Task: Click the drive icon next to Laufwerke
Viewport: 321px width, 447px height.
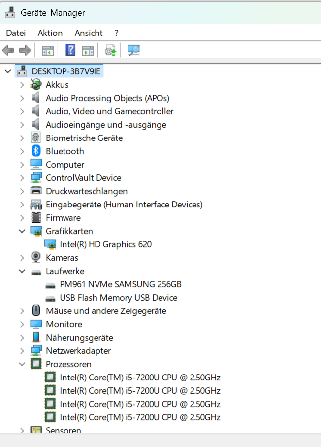Action: 36,273
